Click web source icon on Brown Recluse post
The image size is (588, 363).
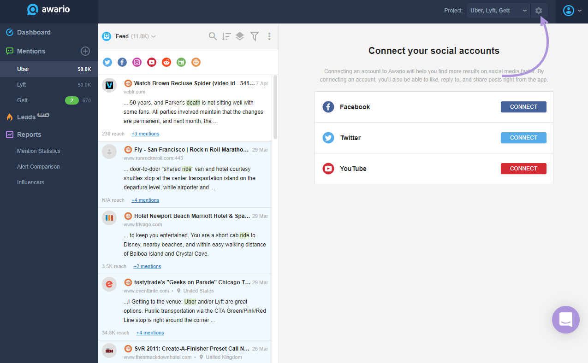click(128, 83)
